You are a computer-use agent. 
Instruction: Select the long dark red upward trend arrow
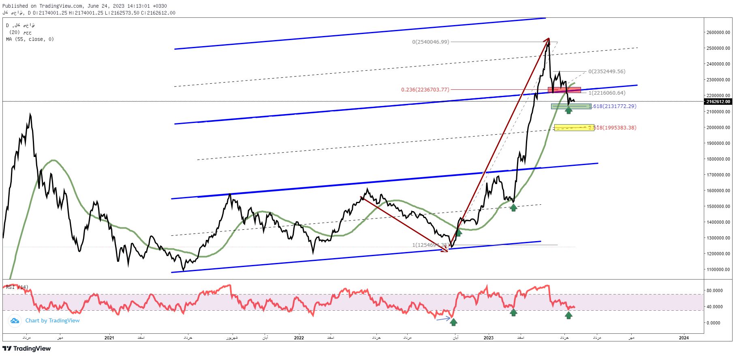(x=500, y=143)
